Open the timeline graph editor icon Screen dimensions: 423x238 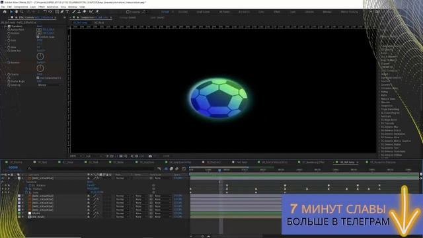pyautogui.click(x=184, y=169)
